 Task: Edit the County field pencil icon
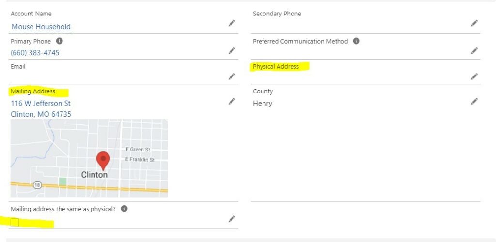click(x=474, y=101)
